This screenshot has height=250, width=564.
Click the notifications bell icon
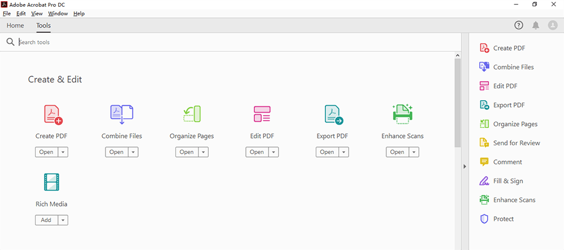point(535,25)
